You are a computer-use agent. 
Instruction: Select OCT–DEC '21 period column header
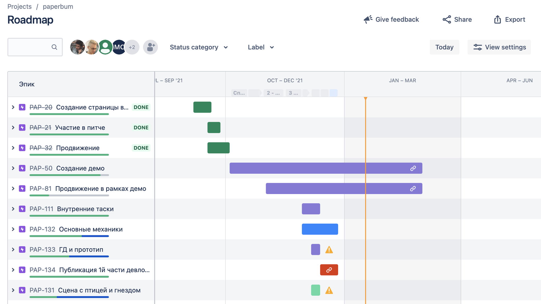[x=284, y=80]
